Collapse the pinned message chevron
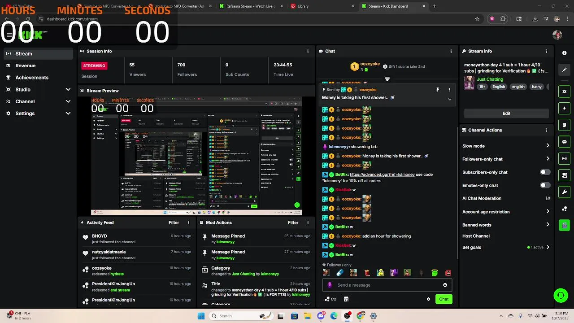This screenshot has height=323, width=574. click(x=449, y=99)
